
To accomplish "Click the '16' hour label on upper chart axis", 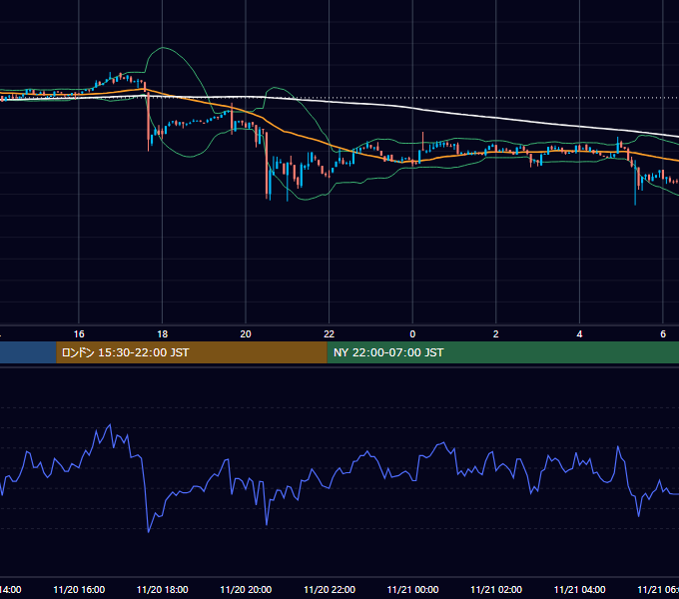I will click(x=79, y=334).
